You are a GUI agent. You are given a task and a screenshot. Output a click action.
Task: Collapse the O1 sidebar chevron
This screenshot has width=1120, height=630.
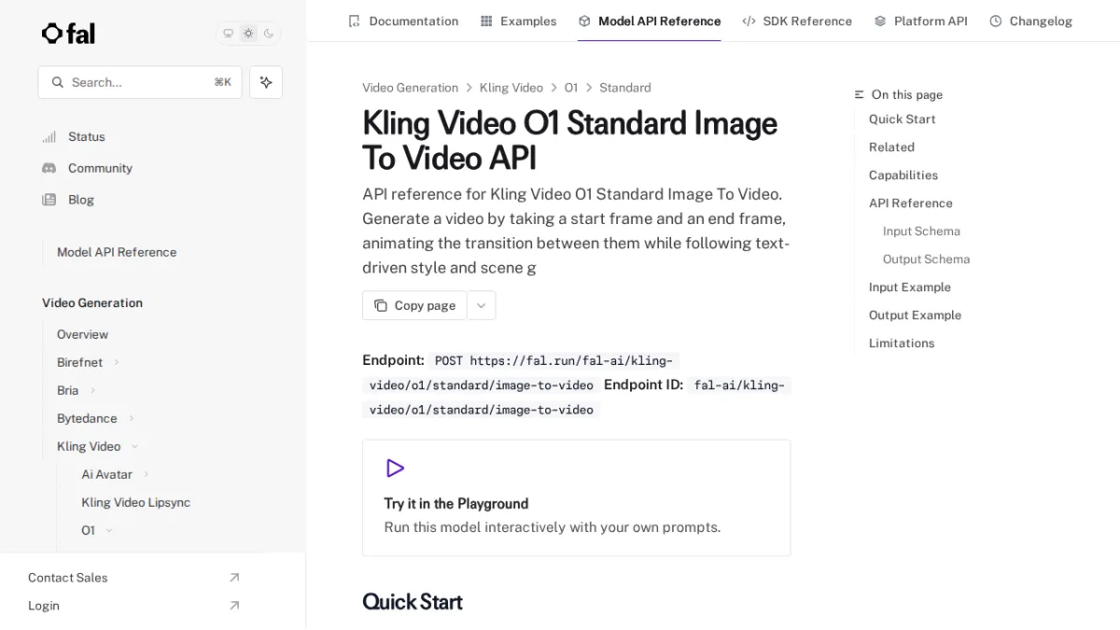click(109, 530)
